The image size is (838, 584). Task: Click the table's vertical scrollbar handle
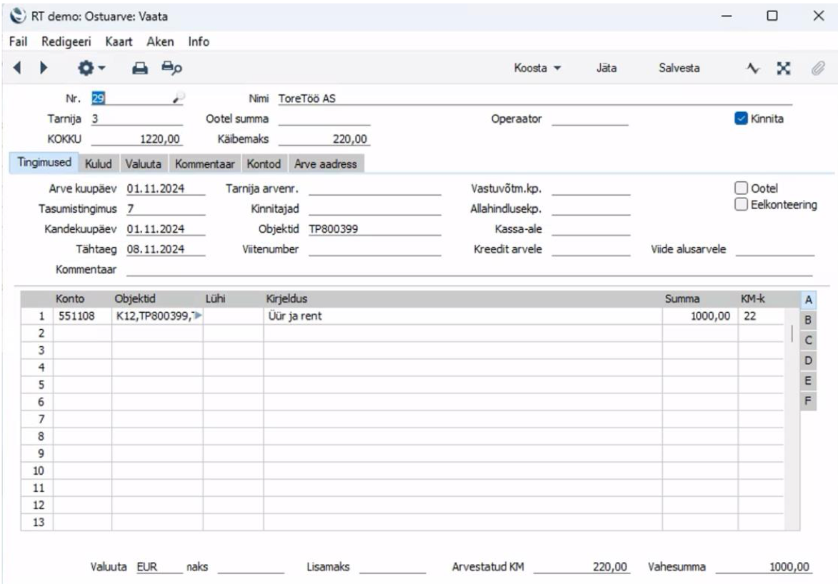pos(791,333)
